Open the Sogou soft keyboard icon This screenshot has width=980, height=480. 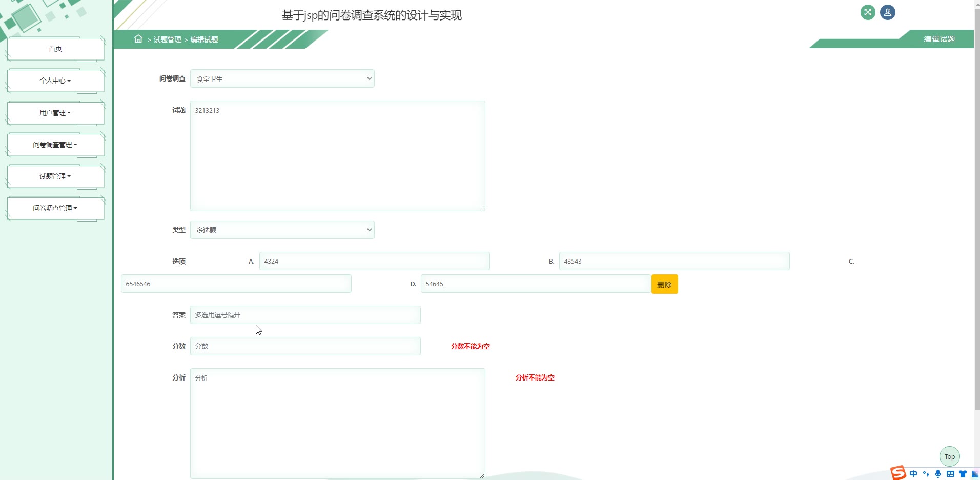click(950, 474)
